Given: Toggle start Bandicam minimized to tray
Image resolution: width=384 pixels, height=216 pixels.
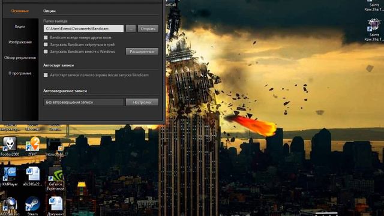Looking at the screenshot, I should pos(46,44).
